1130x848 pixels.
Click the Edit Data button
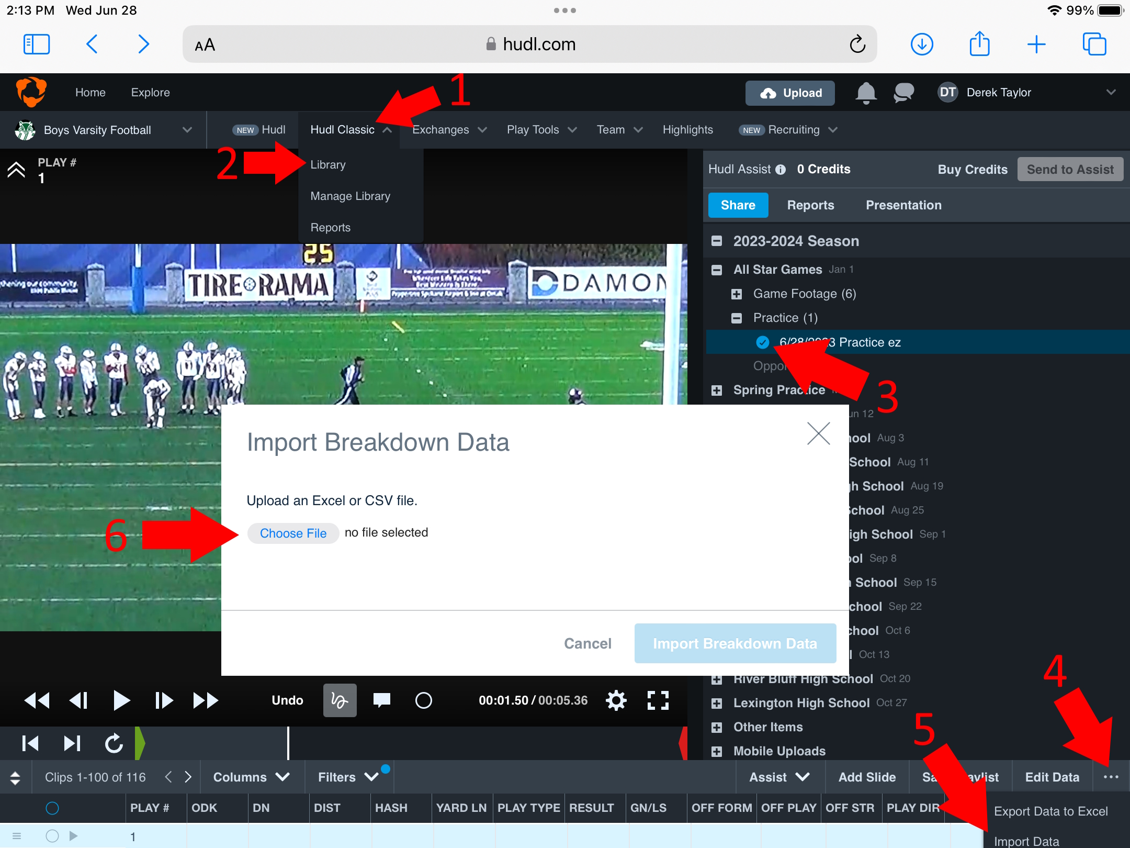click(1052, 777)
